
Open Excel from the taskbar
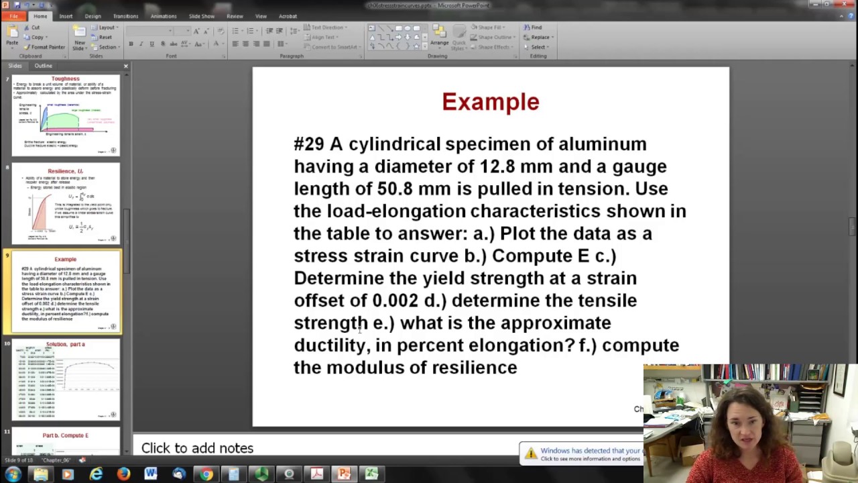point(371,474)
